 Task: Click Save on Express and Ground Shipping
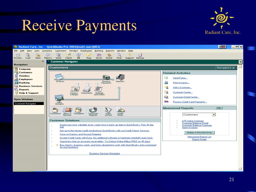coord(80,134)
